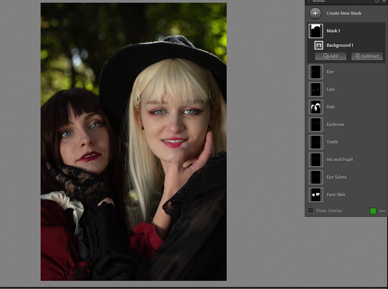Open the overlay options three-dots menu
This screenshot has height=289, width=388.
pos(382,211)
